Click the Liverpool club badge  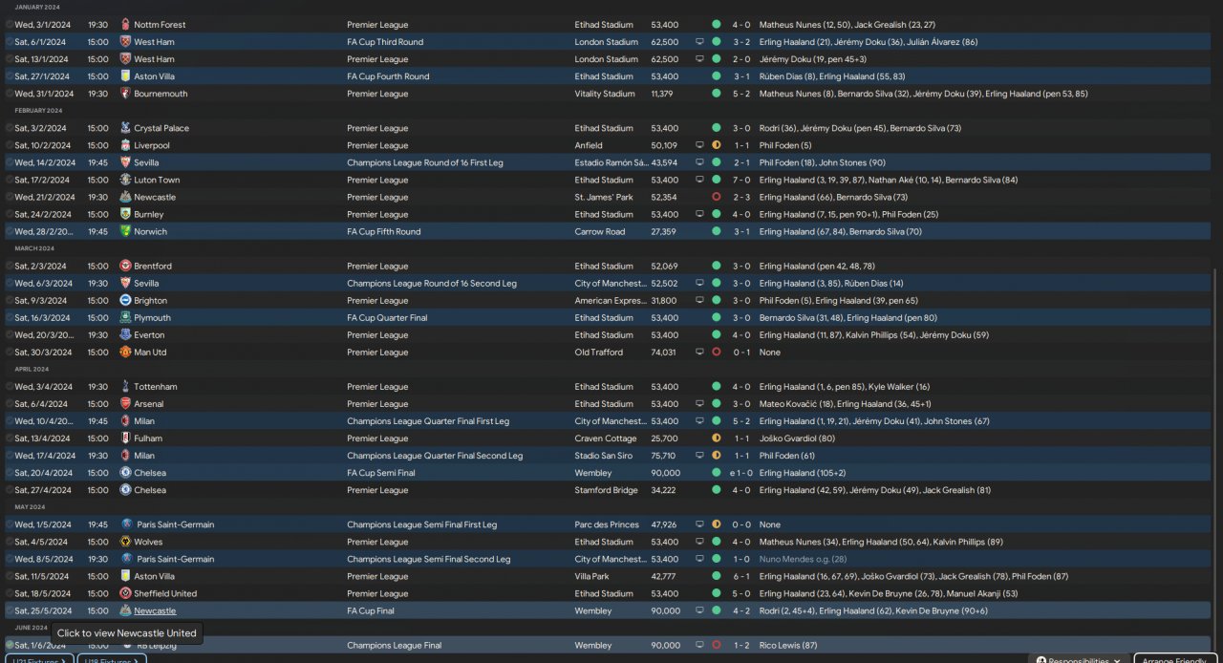125,145
